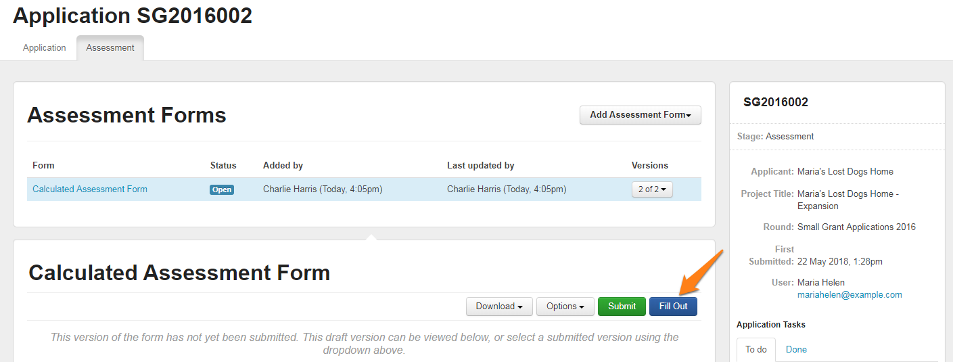Click the "Added by" column header

coord(283,166)
